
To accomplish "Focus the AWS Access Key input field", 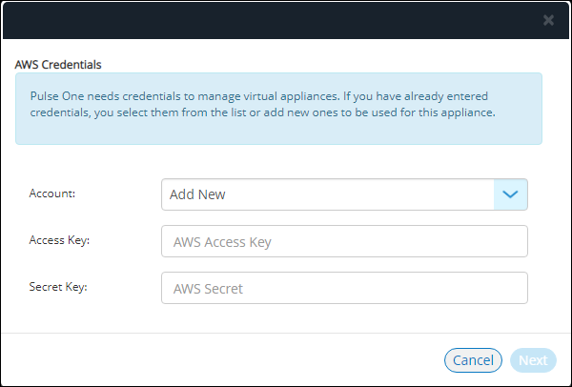I will [x=344, y=241].
